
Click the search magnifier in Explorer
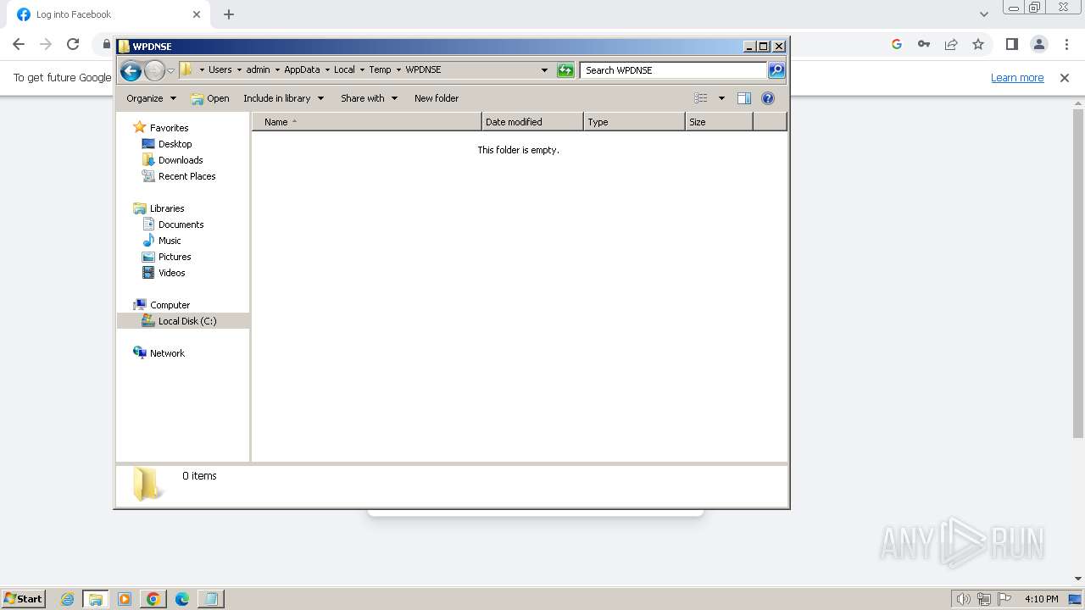(776, 70)
